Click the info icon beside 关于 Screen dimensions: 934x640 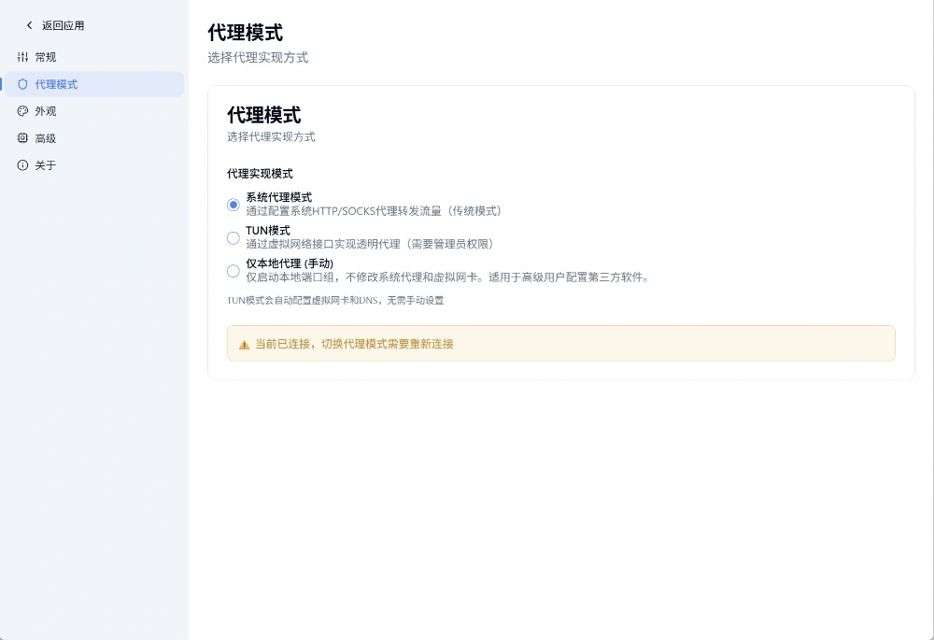[x=23, y=165]
